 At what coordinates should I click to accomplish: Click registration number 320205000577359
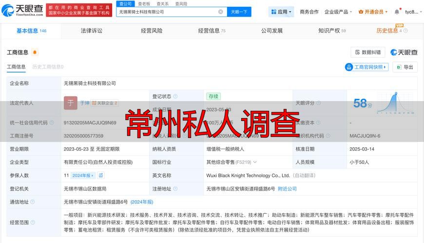tap(83, 136)
